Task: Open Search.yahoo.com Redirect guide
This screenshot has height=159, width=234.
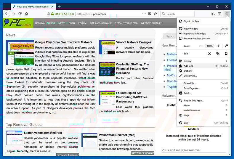Action: tap(43, 133)
